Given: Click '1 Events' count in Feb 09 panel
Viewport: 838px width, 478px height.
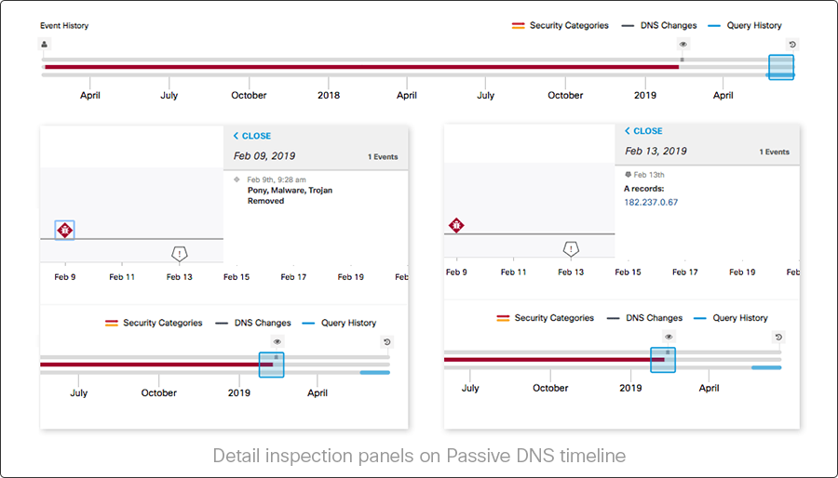Looking at the screenshot, I should pos(383,157).
